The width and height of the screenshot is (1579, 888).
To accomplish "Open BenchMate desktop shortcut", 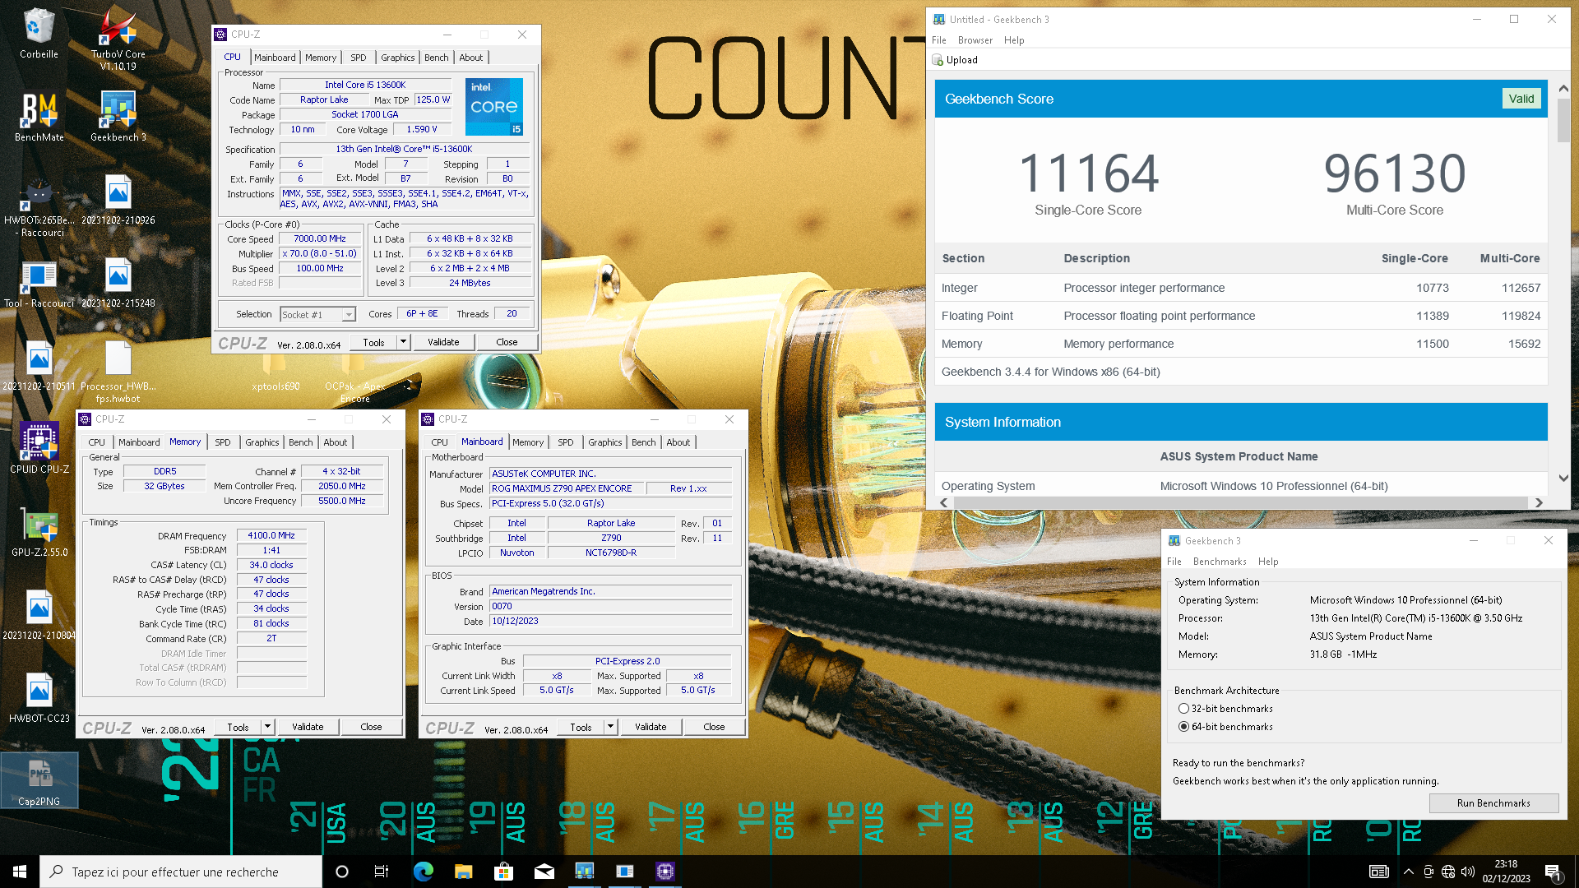I will click(39, 116).
